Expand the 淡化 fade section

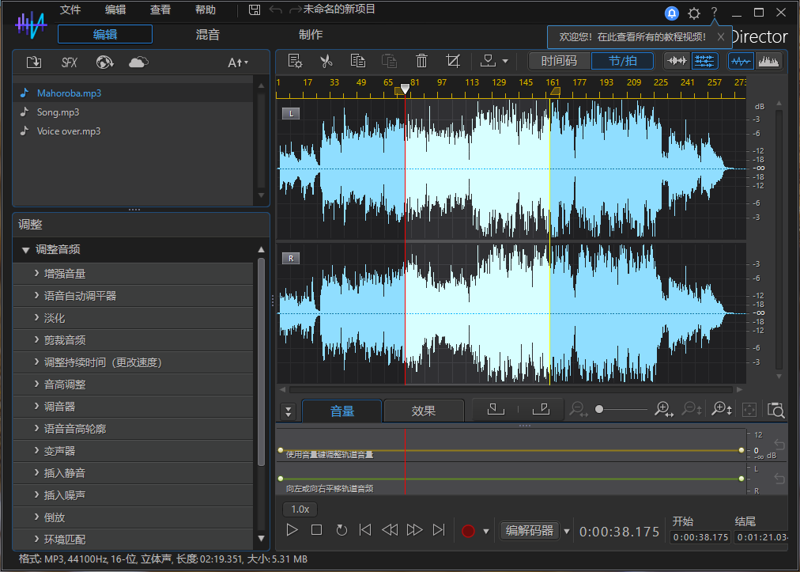click(x=55, y=318)
